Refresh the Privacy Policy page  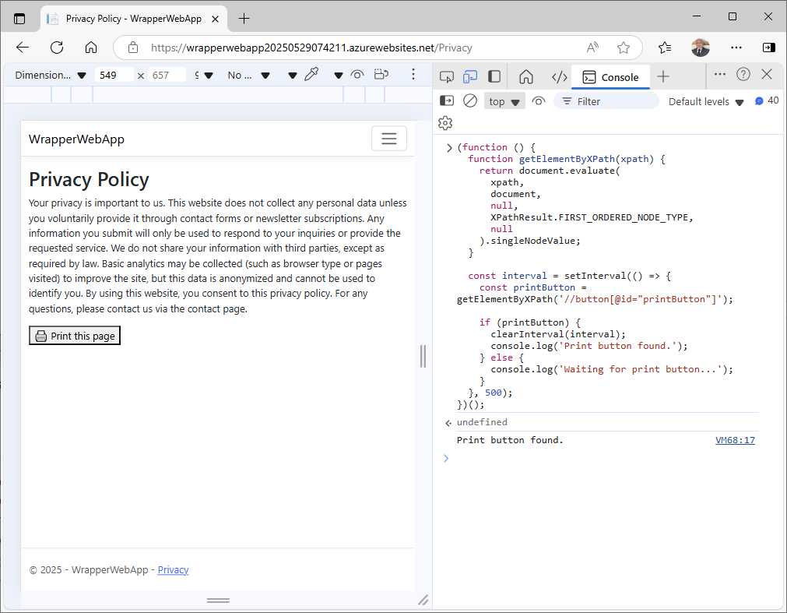point(57,48)
